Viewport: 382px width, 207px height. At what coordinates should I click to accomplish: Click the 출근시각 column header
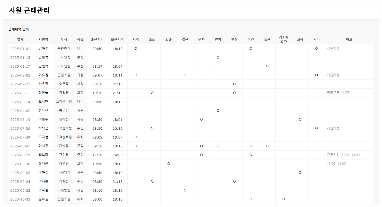coord(97,39)
